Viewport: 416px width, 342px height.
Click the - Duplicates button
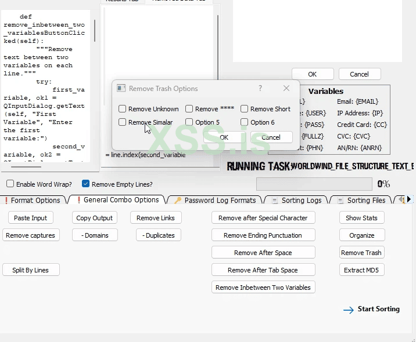coord(159,235)
